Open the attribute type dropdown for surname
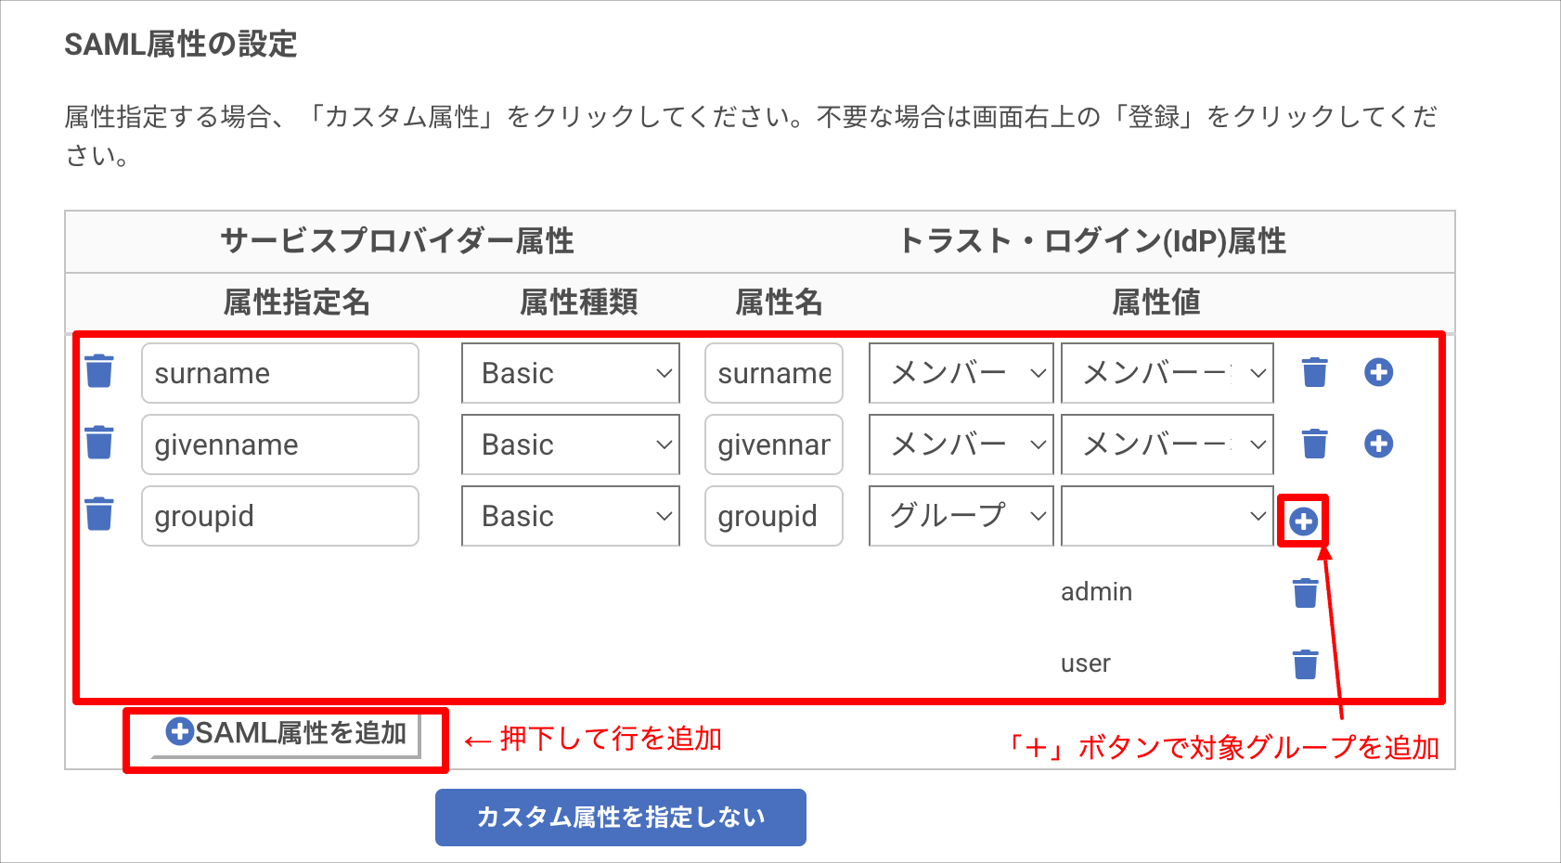 coord(571,373)
